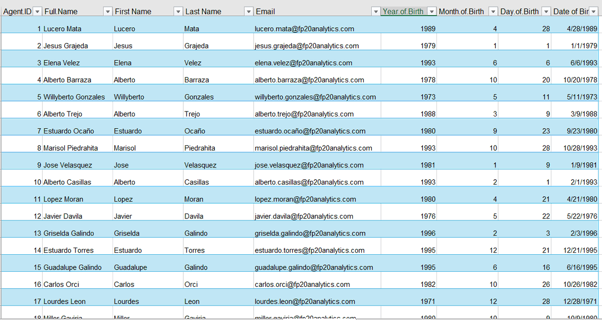Image resolution: width=602 pixels, height=320 pixels.
Task: Open the Last Name filter dropdown
Action: (x=248, y=11)
